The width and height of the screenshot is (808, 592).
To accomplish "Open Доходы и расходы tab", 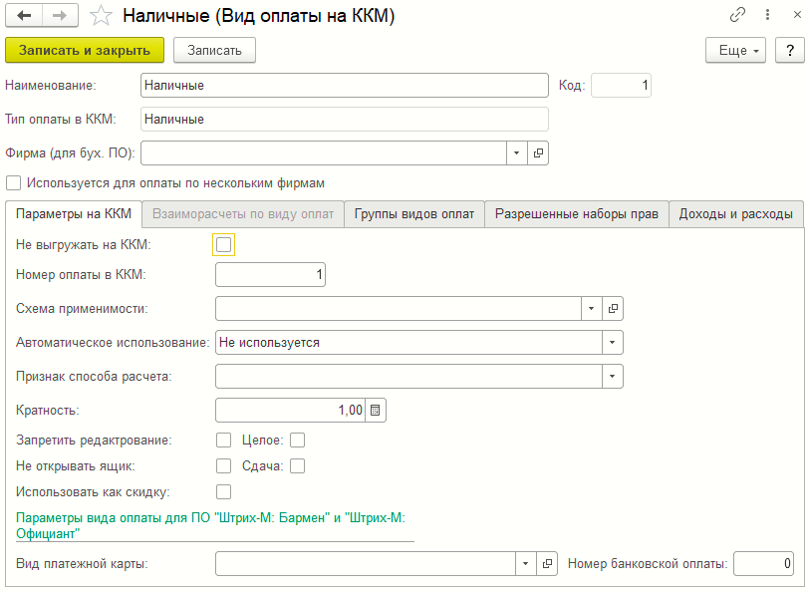I will (736, 214).
